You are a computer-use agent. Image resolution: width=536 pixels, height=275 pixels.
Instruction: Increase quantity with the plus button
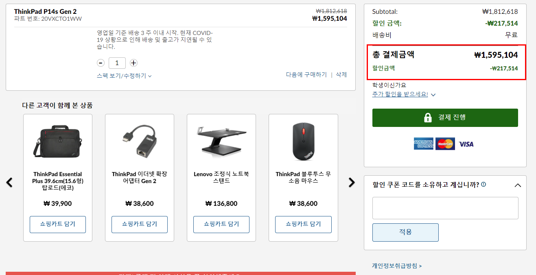pos(133,63)
